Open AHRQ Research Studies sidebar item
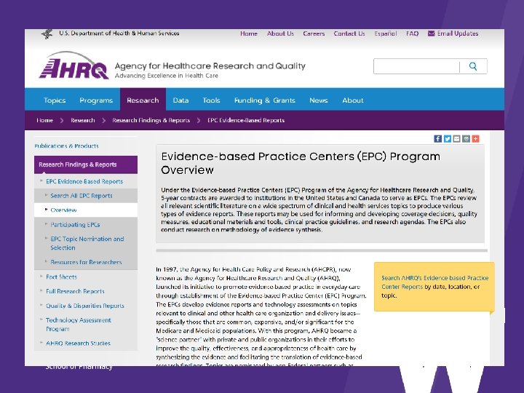524x393 pixels. pyautogui.click(x=78, y=344)
